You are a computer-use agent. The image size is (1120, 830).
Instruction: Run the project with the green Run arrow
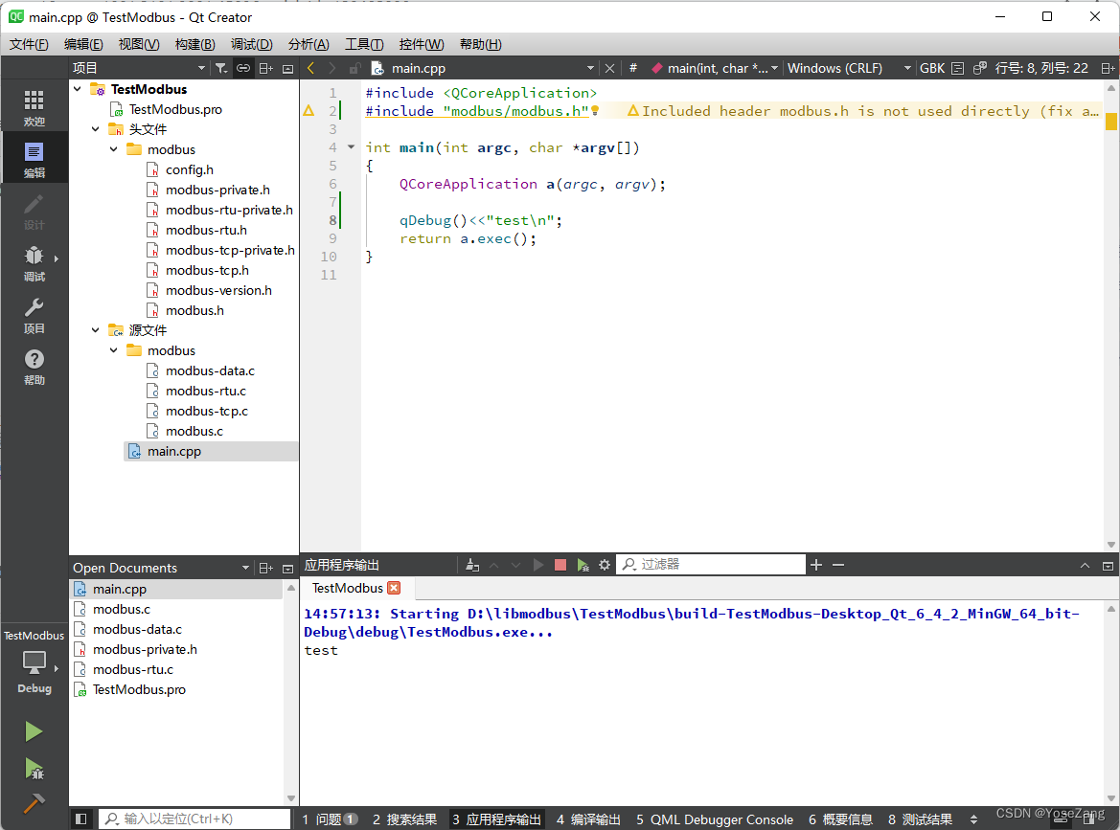[x=34, y=731]
